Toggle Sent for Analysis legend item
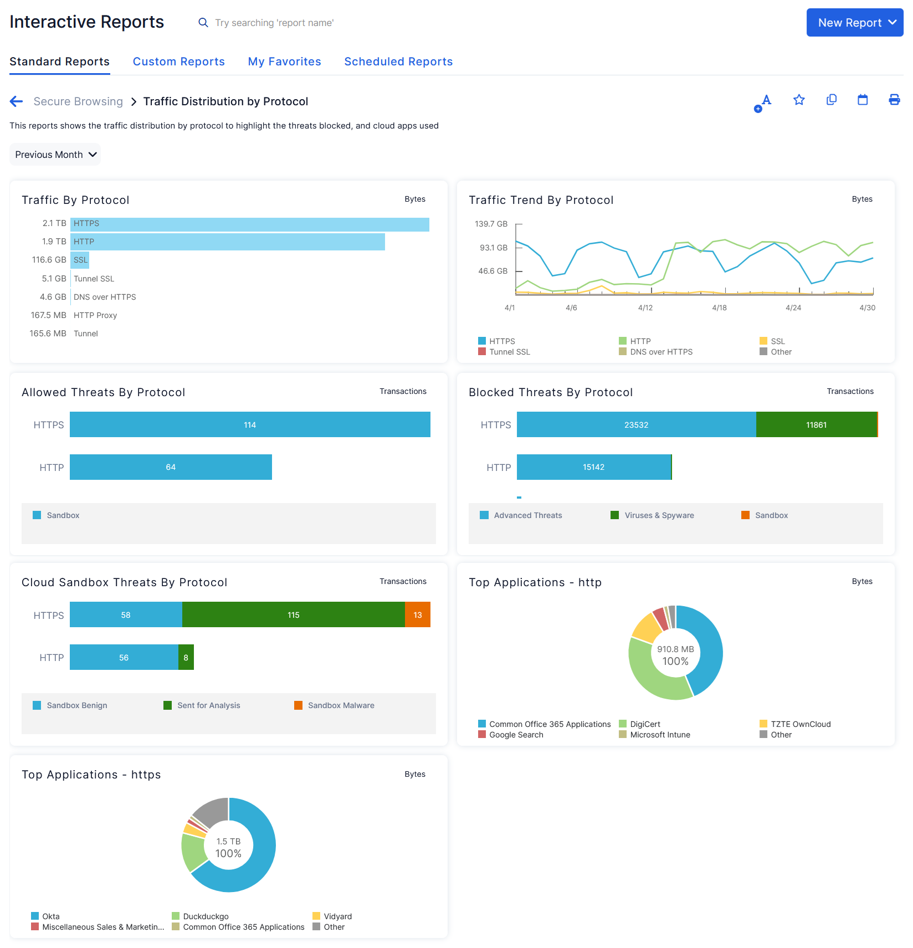The width and height of the screenshot is (913, 948). [202, 705]
